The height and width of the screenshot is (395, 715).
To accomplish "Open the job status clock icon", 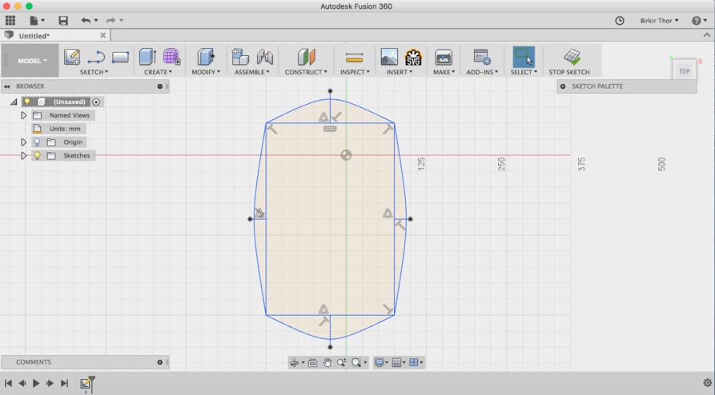I will (x=619, y=21).
